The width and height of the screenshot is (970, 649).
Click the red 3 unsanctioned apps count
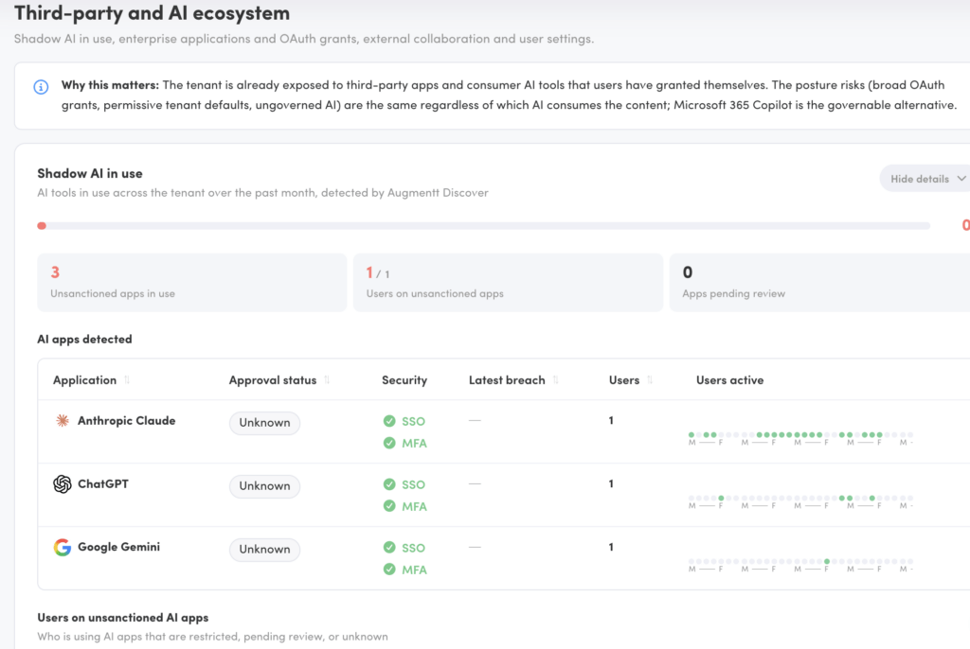pos(55,272)
